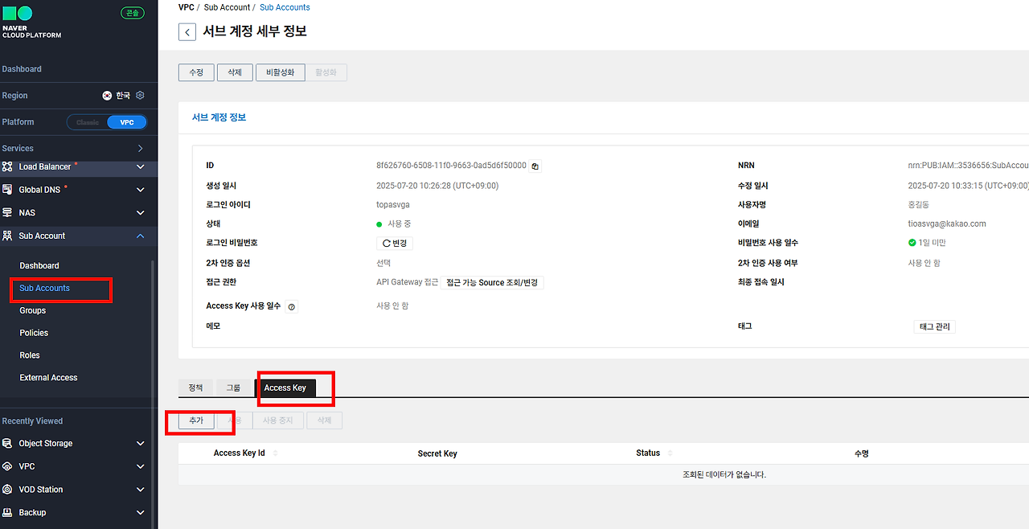Screen dimensions: 1029x529
Task: Click the Sub Account breadcrumb
Action: 226,7
